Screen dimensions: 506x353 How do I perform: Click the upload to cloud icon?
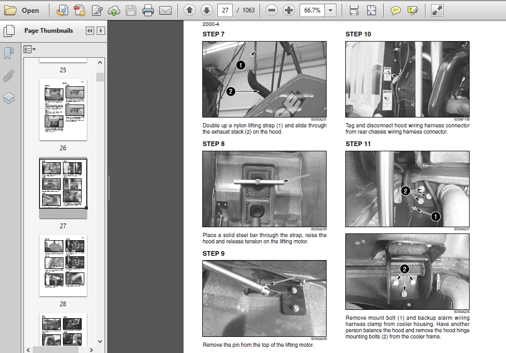[x=113, y=10]
